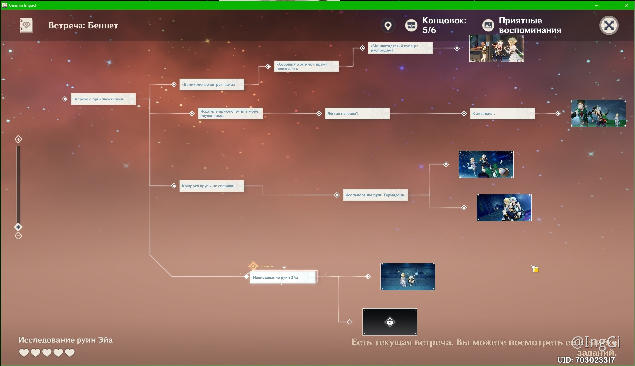
Task: Click the title Встреча: Беннет
Action: tap(83, 25)
